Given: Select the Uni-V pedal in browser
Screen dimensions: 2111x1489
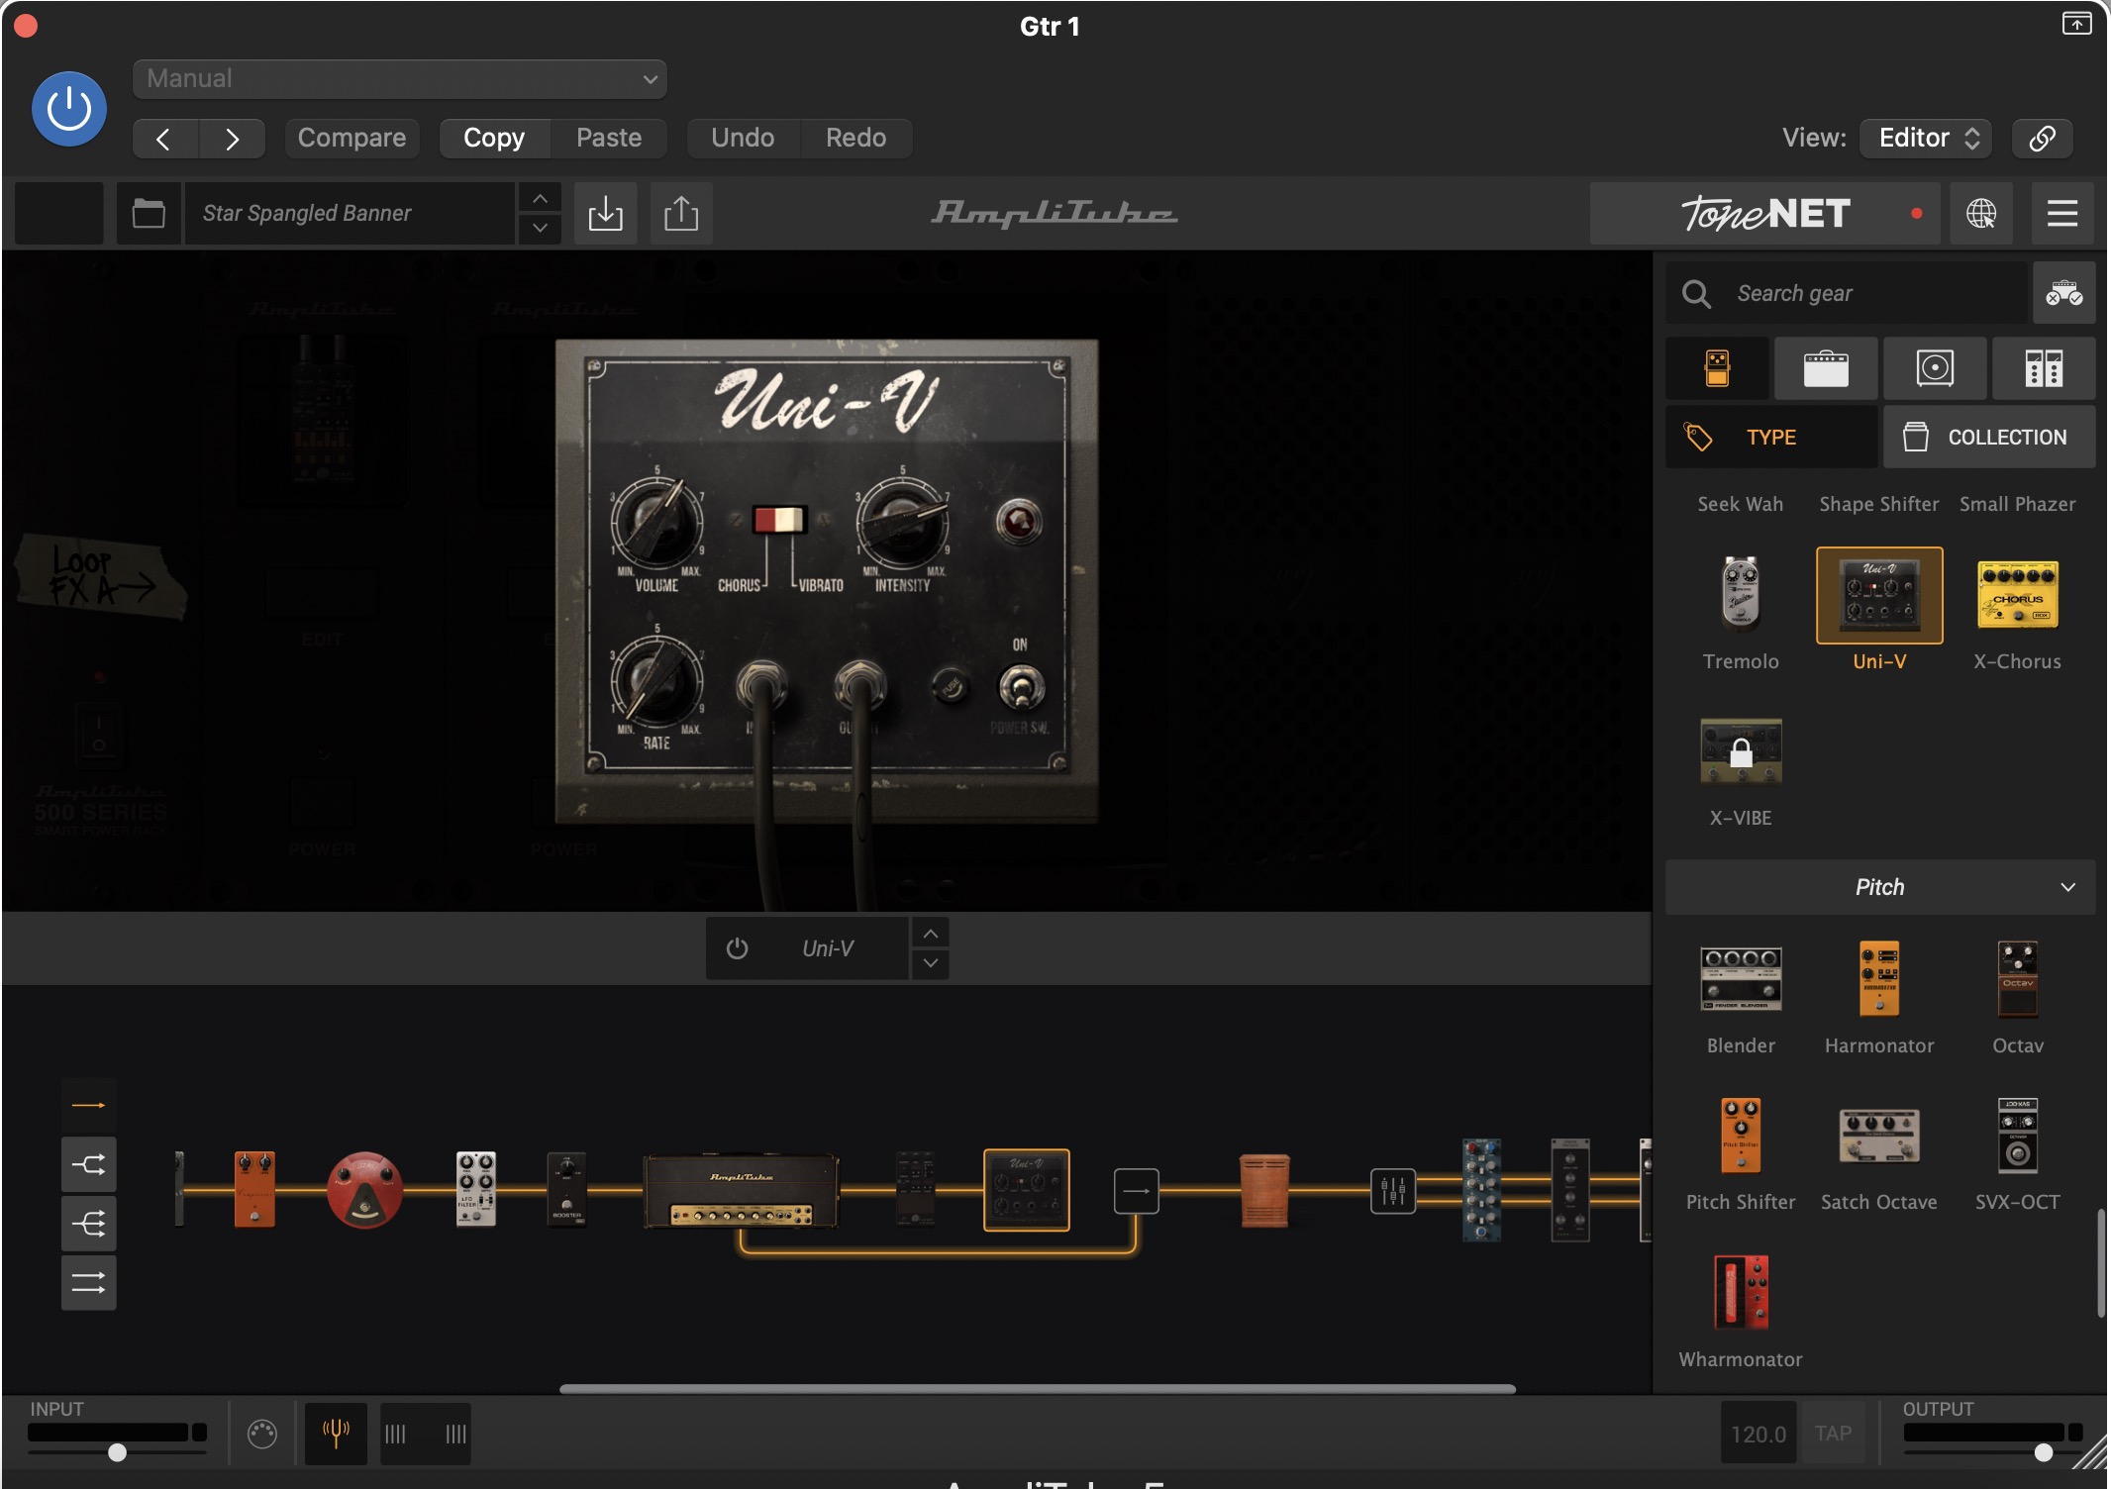Looking at the screenshot, I should (x=1879, y=595).
